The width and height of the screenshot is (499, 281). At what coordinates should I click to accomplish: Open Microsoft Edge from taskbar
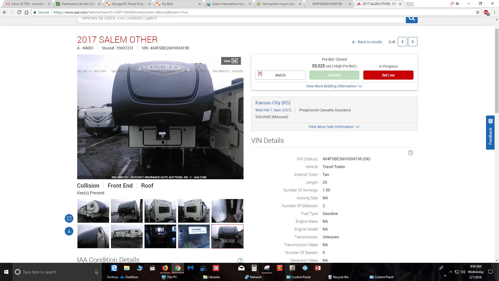[114, 268]
